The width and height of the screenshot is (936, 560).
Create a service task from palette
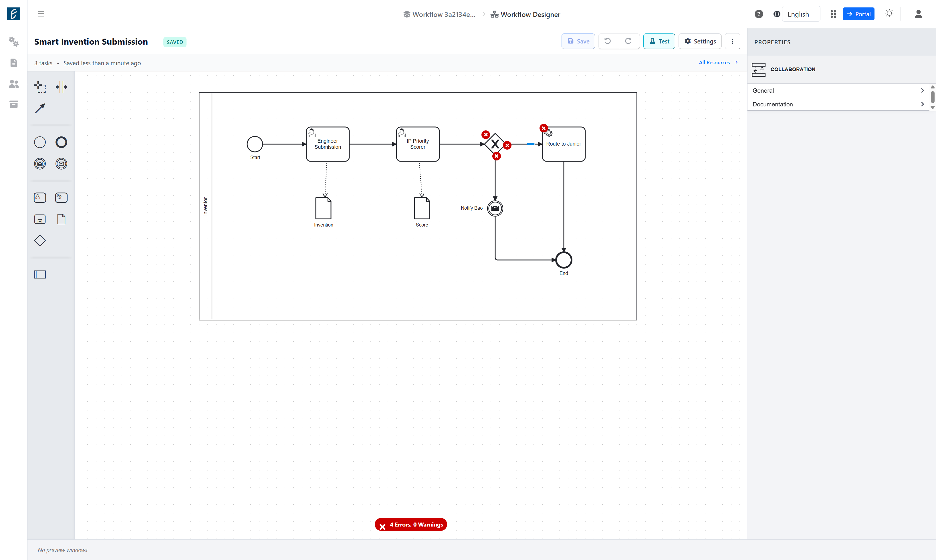(x=61, y=198)
